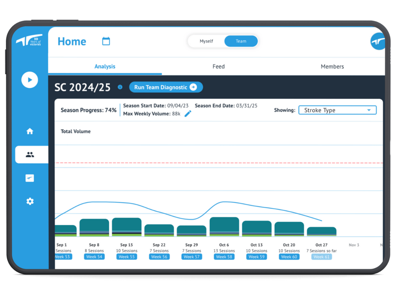The image size is (396, 302).
Task: Run Team Diagnostic
Action: coord(166,87)
